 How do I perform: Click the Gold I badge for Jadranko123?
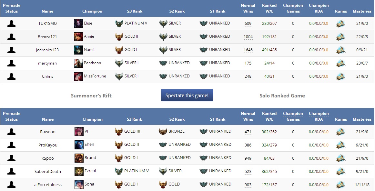click(x=119, y=50)
